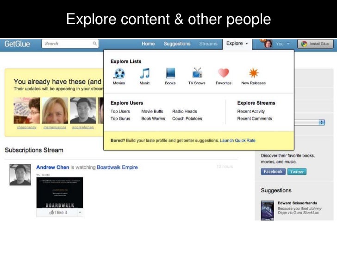Open the Streams tab
The width and height of the screenshot is (337, 253).
(x=208, y=44)
